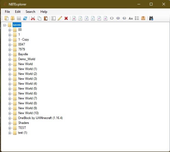Click the red X Delete icon
This screenshot has height=152, width=170.
pyautogui.click(x=66, y=18)
